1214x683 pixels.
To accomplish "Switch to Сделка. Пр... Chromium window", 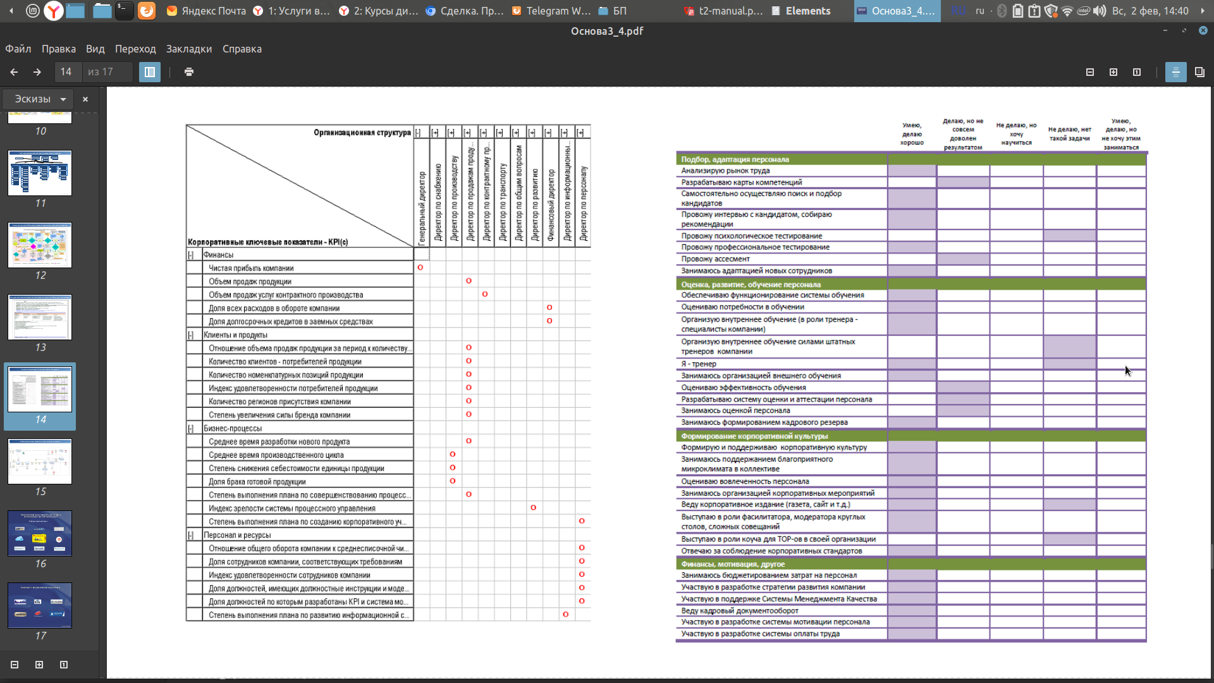I will [x=465, y=11].
